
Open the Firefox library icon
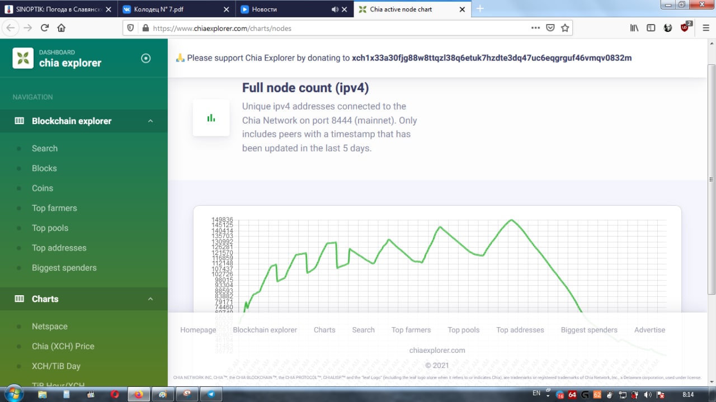pyautogui.click(x=634, y=28)
